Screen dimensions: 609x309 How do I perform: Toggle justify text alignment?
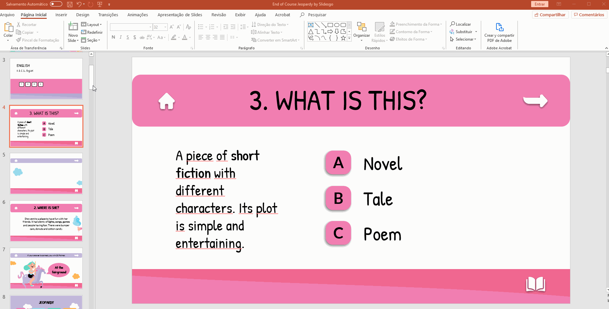pos(222,37)
